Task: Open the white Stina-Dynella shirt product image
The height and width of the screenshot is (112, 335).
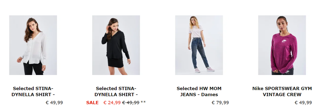Action: (x=33, y=45)
